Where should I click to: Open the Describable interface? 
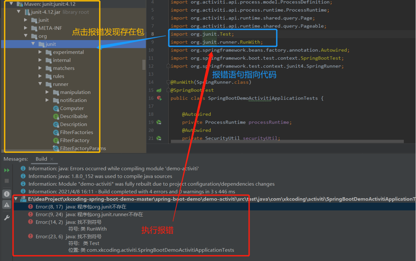(74, 116)
